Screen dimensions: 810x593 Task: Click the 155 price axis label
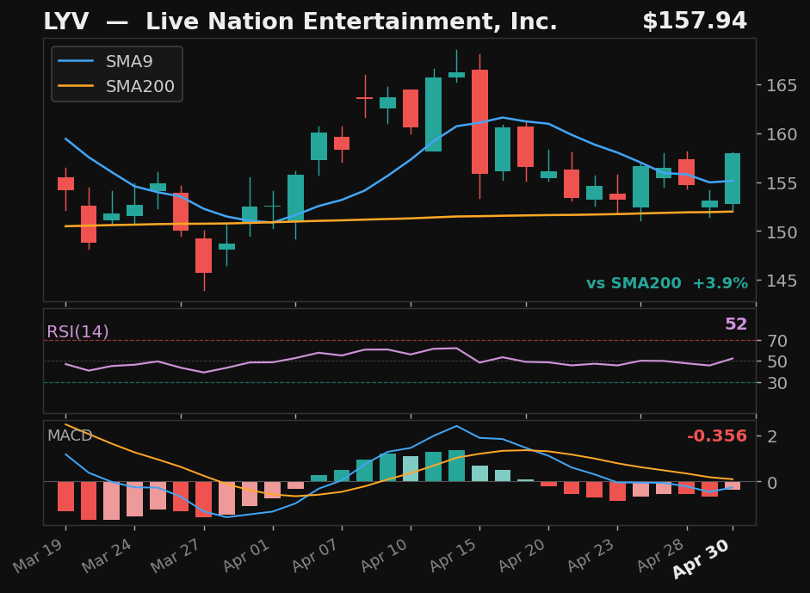(x=782, y=183)
